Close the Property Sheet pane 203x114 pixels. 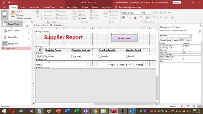[200, 26]
